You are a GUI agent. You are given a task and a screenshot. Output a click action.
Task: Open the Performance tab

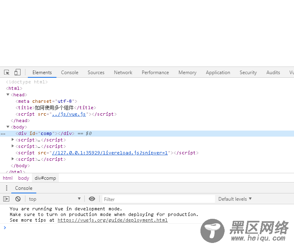155,73
